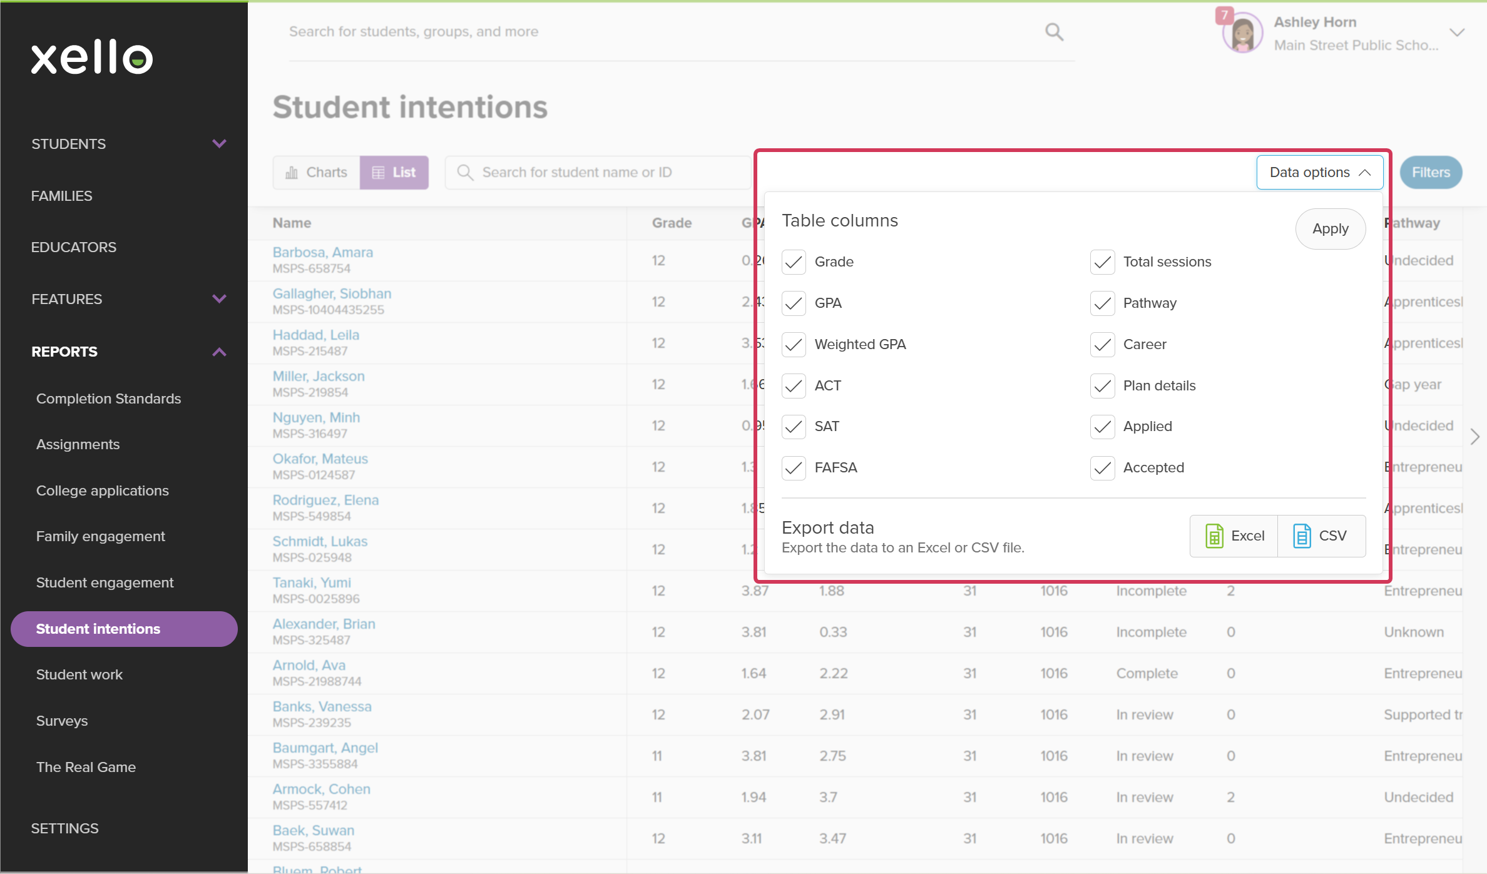Click the student name or ID search field

point(598,173)
